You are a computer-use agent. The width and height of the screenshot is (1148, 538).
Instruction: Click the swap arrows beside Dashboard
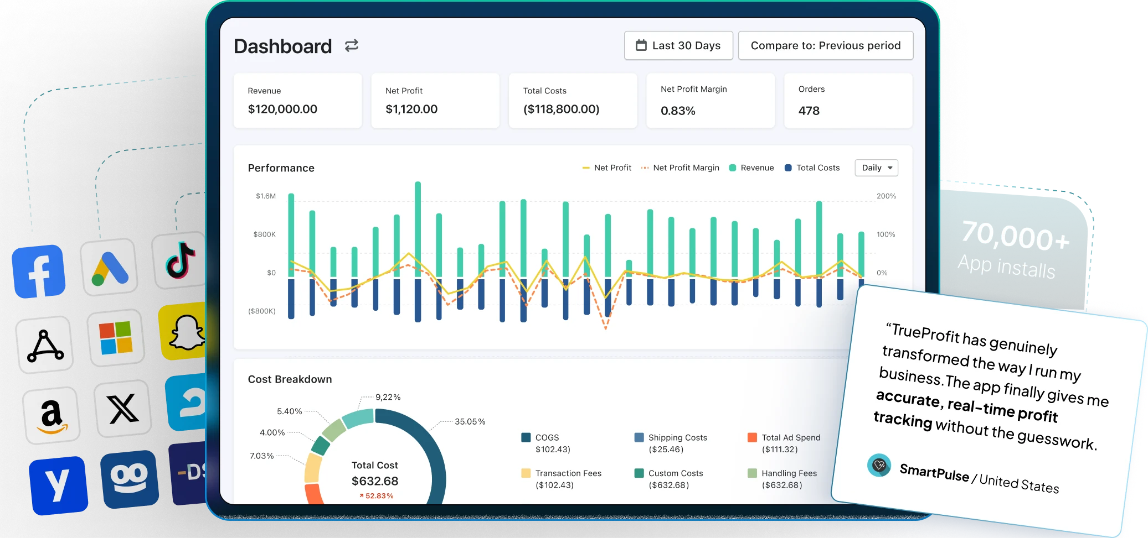352,46
